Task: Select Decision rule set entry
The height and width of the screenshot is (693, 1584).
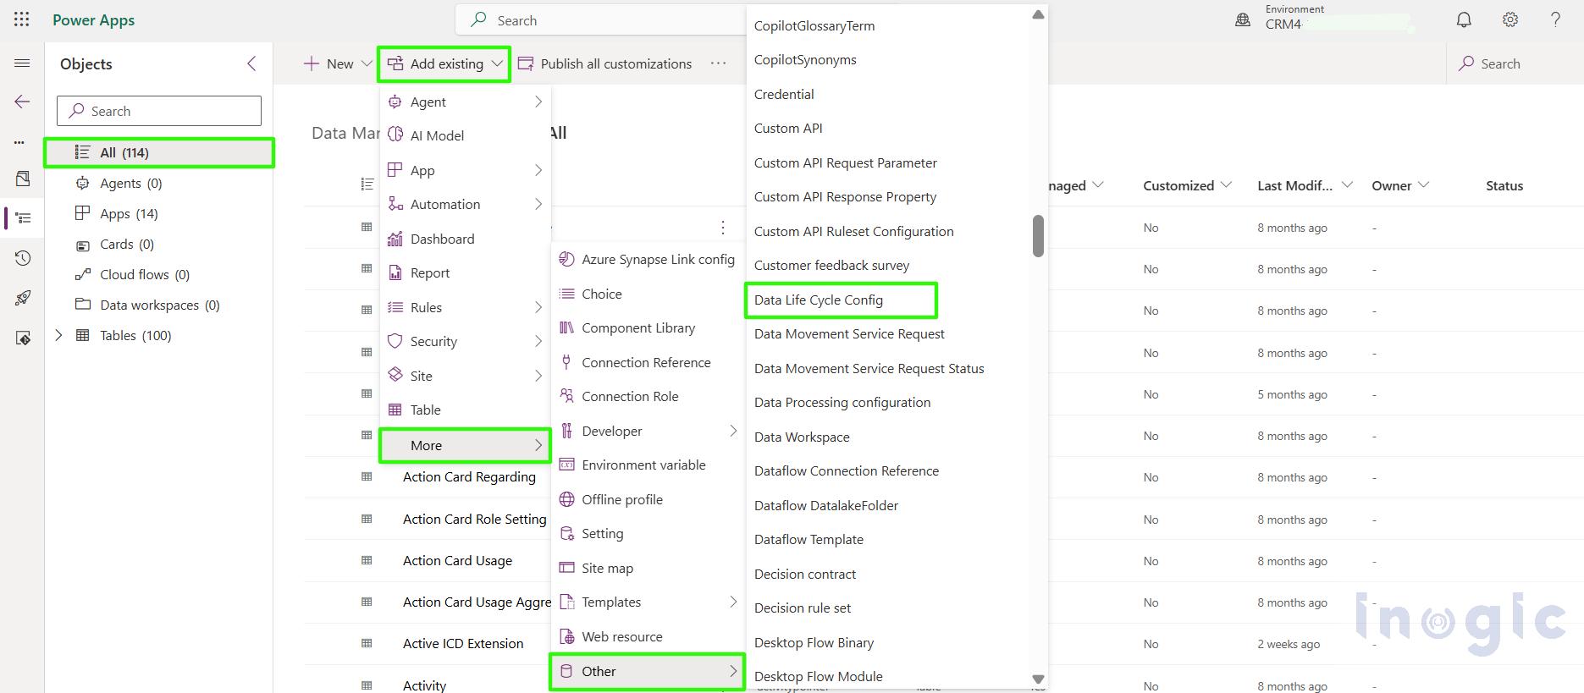Action: pyautogui.click(x=803, y=608)
